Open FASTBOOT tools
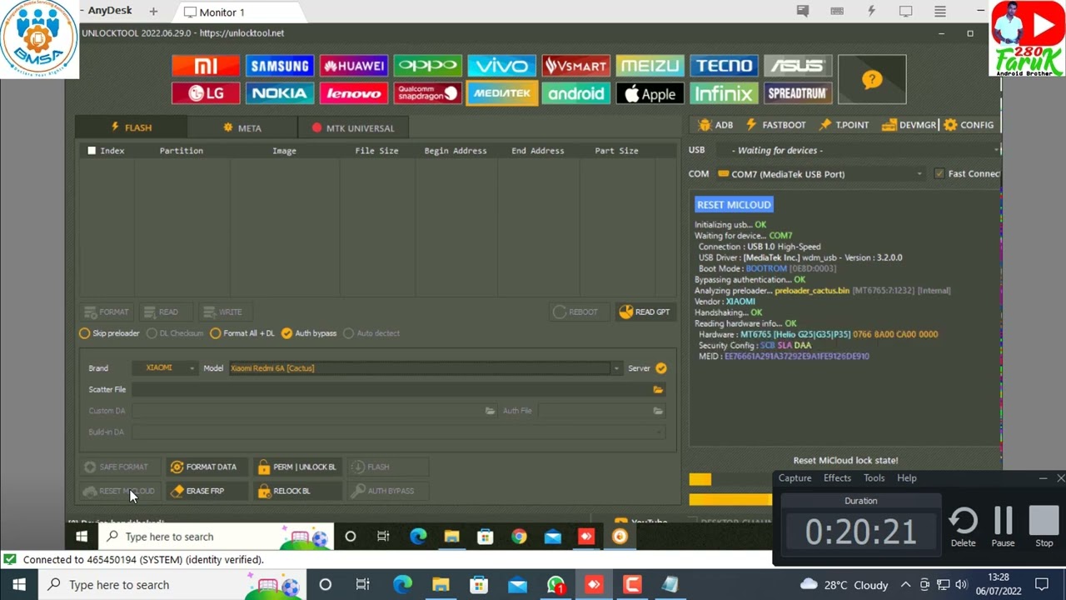This screenshot has height=600, width=1066. click(775, 125)
